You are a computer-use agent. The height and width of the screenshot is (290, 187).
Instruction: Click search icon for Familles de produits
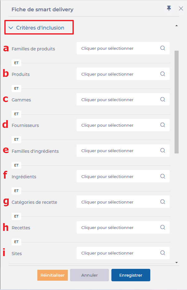point(162,48)
